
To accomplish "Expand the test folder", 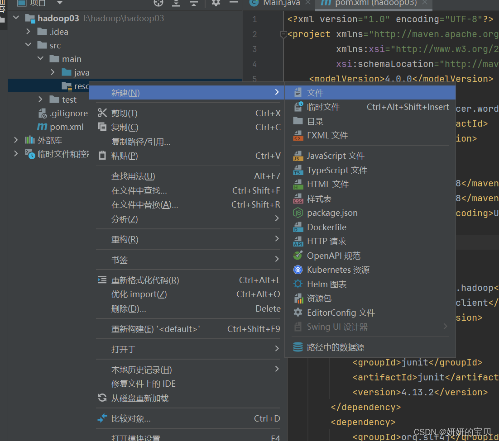I will 41,100.
